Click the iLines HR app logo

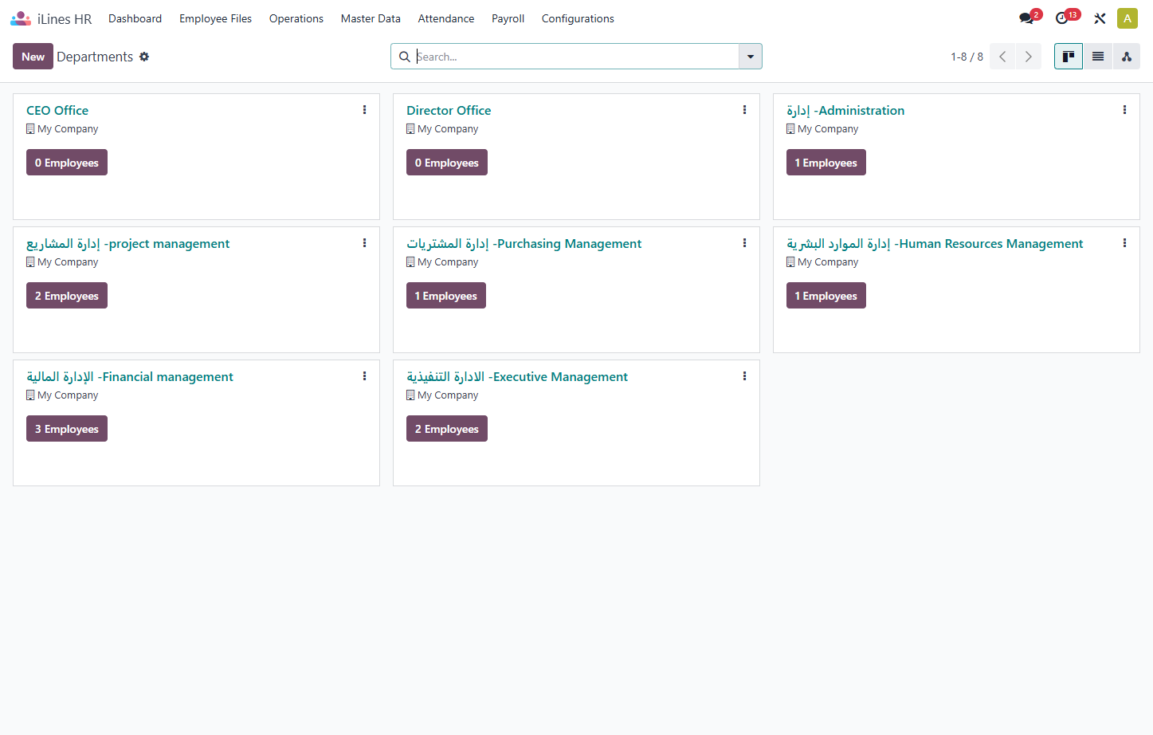click(21, 18)
